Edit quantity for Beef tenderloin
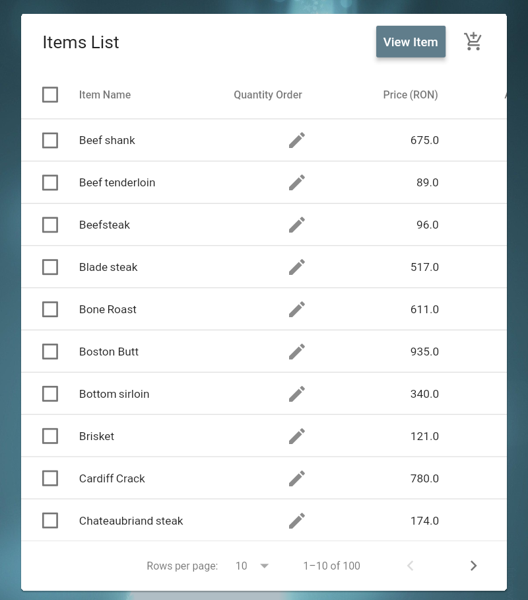Viewport: 528px width, 600px height. point(297,182)
